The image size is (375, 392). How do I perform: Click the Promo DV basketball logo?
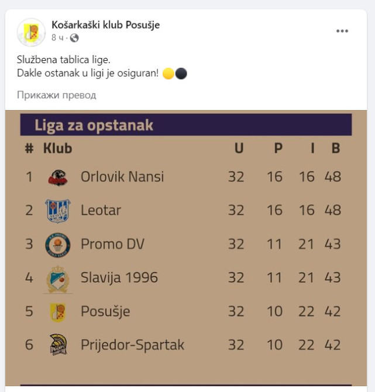(57, 244)
